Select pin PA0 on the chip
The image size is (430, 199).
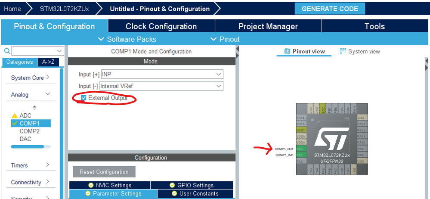tap(301, 149)
